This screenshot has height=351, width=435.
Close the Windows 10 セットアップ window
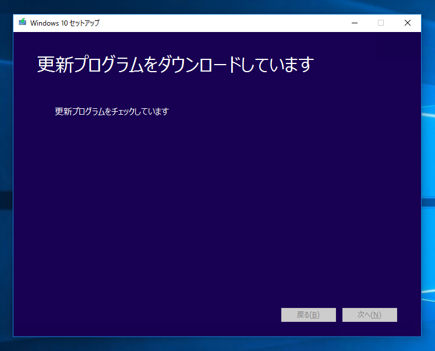408,23
